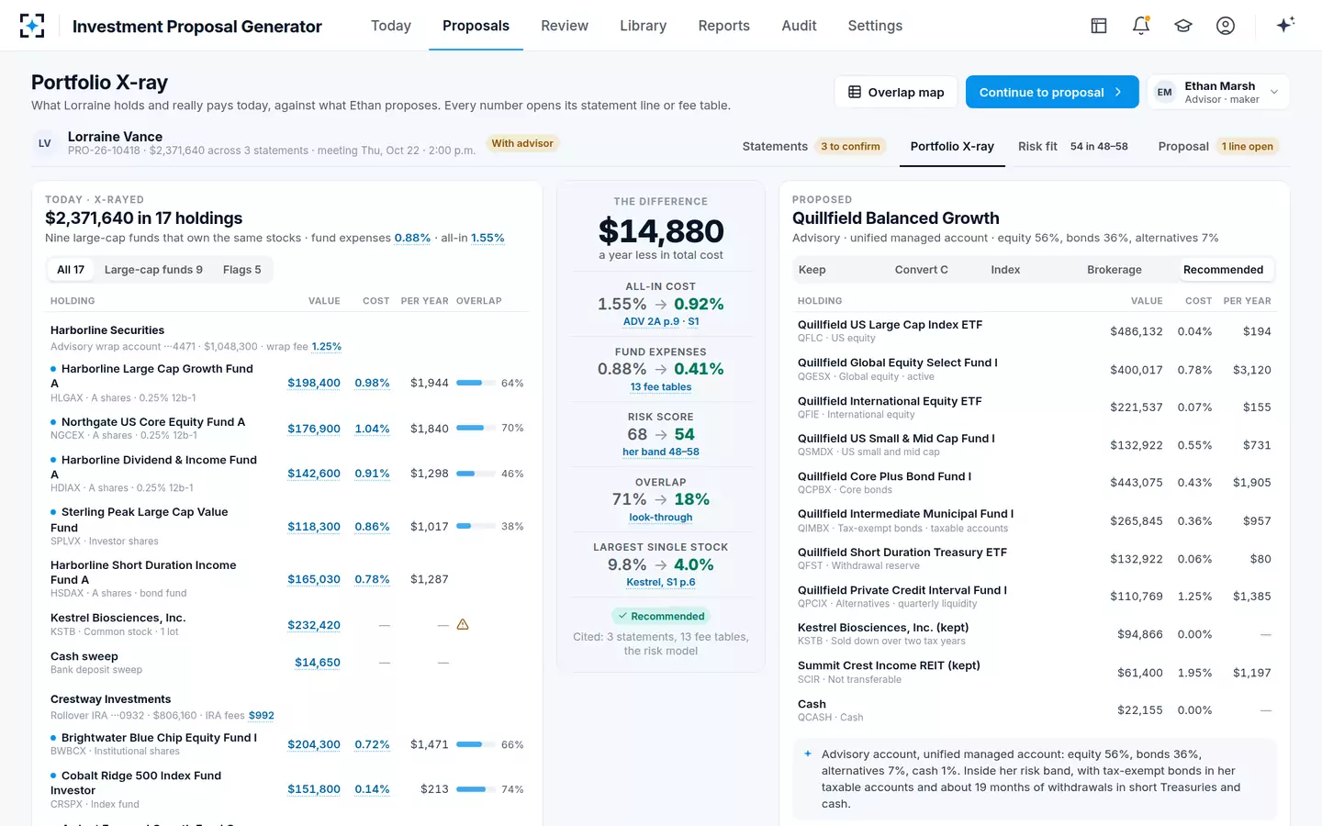Screen dimensions: 1322x826
Task: Open the $198,400 Harborline Large Cap value
Action: coord(314,383)
